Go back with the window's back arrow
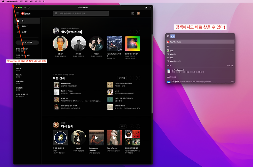 click(x=25, y=7)
